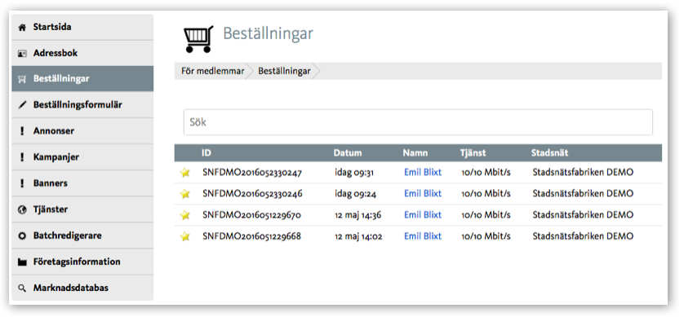Click the contact card icon beside Adressbok
Screen dimensions: 684x317
click(x=22, y=54)
